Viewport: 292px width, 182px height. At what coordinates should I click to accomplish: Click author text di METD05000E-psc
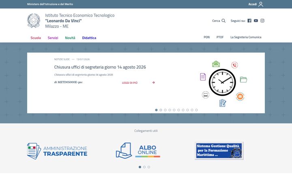[69, 82]
